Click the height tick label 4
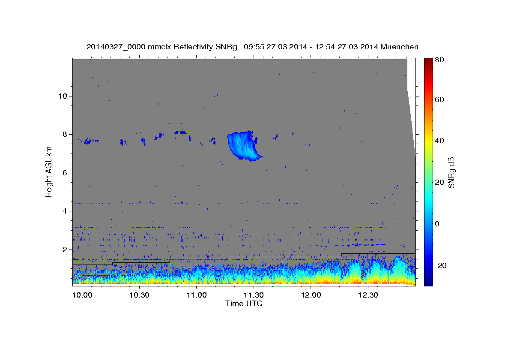Viewport: 514px width, 343px height. [x=64, y=211]
